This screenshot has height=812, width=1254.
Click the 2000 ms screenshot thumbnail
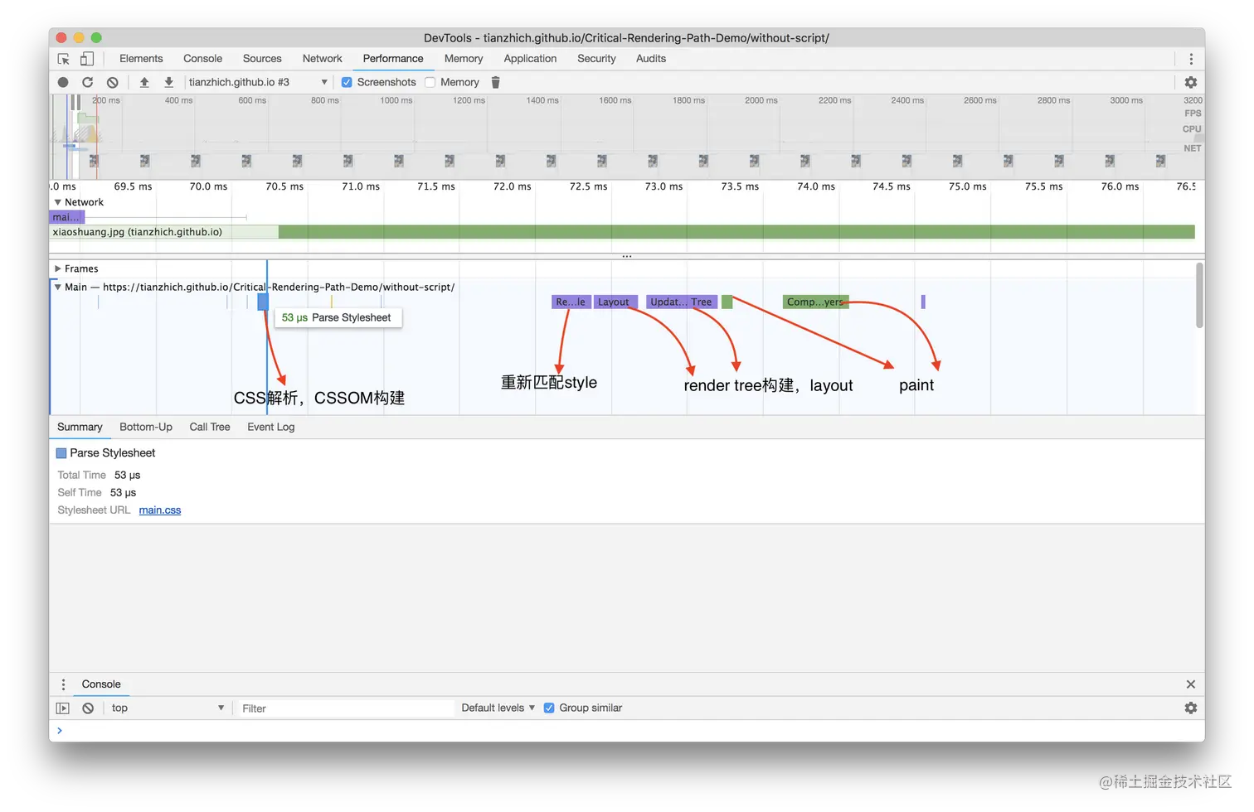754,161
